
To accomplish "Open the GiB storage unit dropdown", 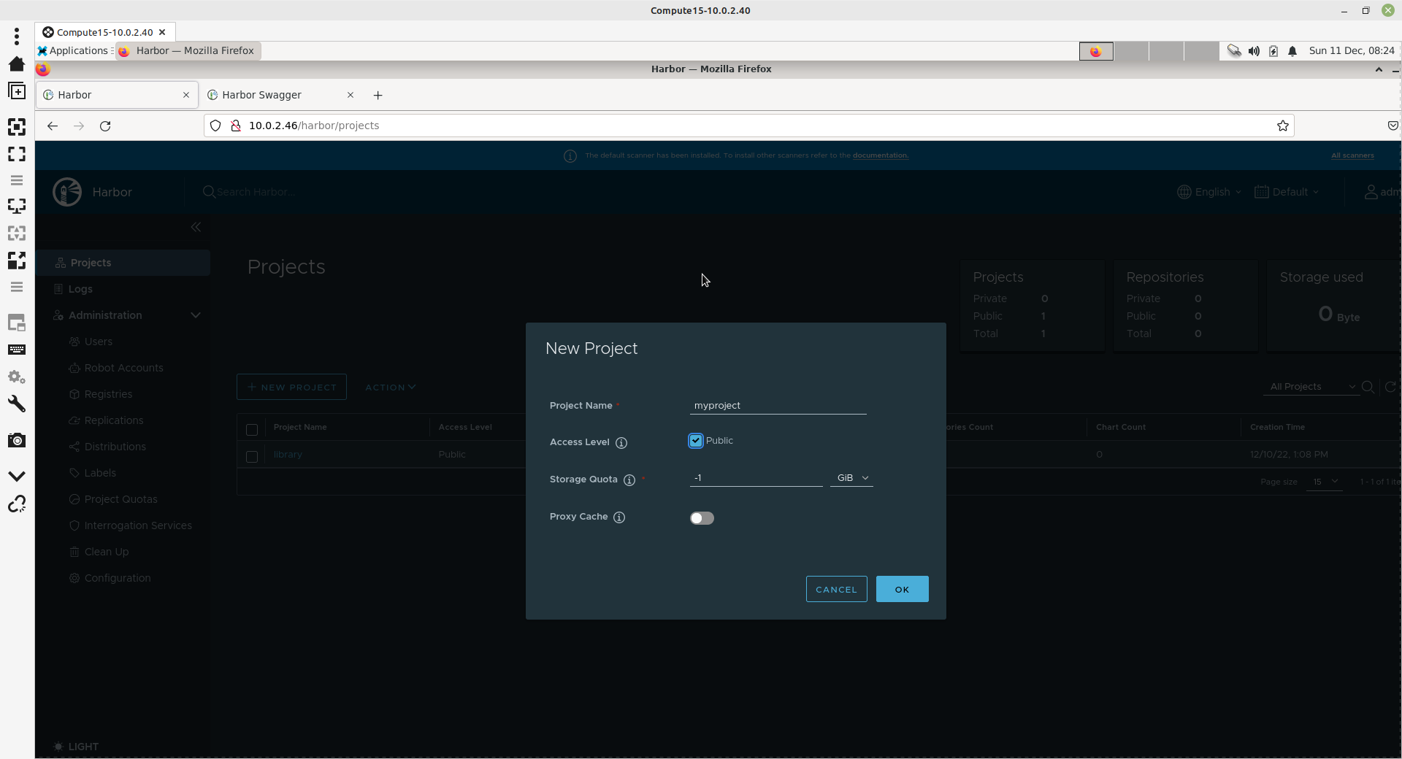I will [x=851, y=478].
